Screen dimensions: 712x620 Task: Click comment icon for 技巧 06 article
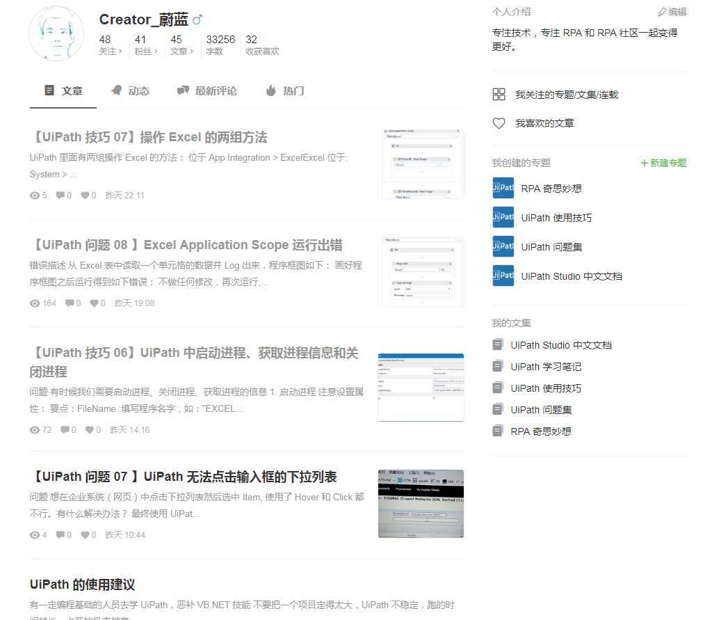(65, 430)
